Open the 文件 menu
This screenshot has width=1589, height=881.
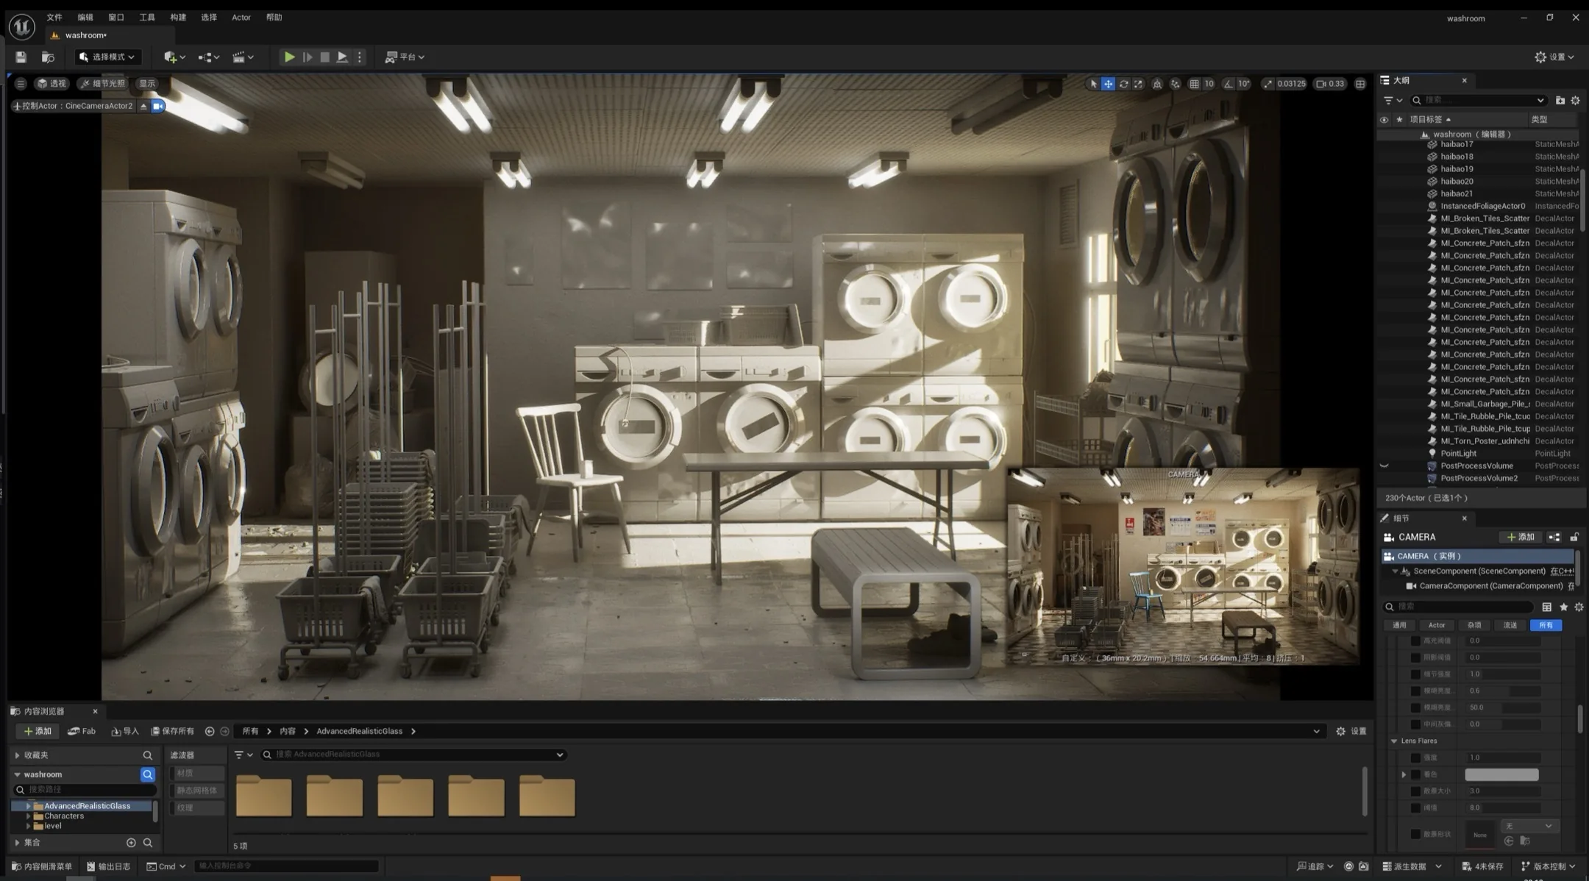tap(54, 17)
